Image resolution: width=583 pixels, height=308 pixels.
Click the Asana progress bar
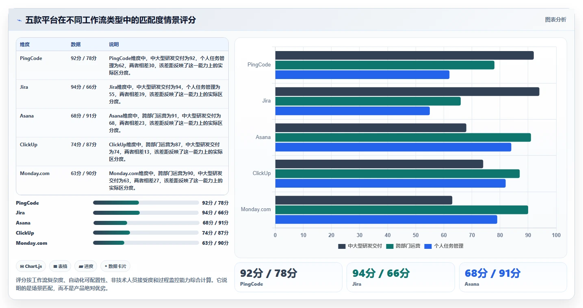coord(146,223)
